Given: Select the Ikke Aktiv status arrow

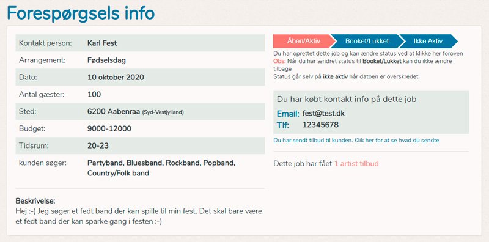Looking at the screenshot, I should 429,41.
